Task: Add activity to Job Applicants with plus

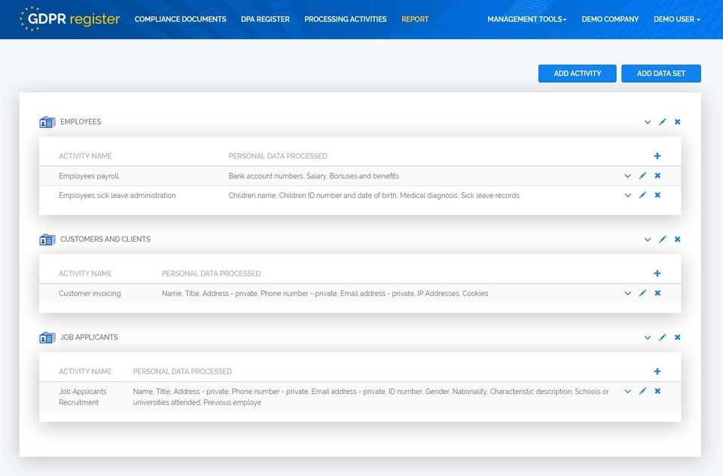Action: [657, 371]
